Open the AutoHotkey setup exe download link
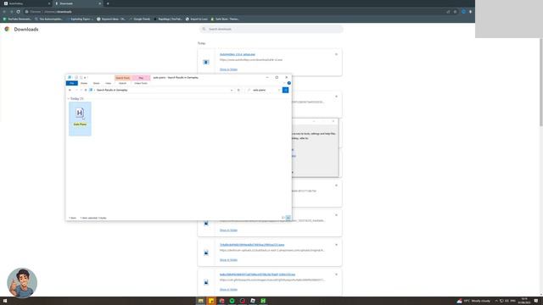The image size is (543, 305). click(x=238, y=54)
